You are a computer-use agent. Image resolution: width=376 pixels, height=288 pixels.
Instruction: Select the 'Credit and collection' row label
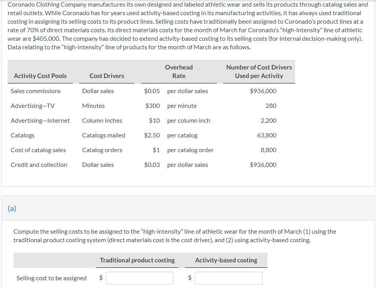39,165
